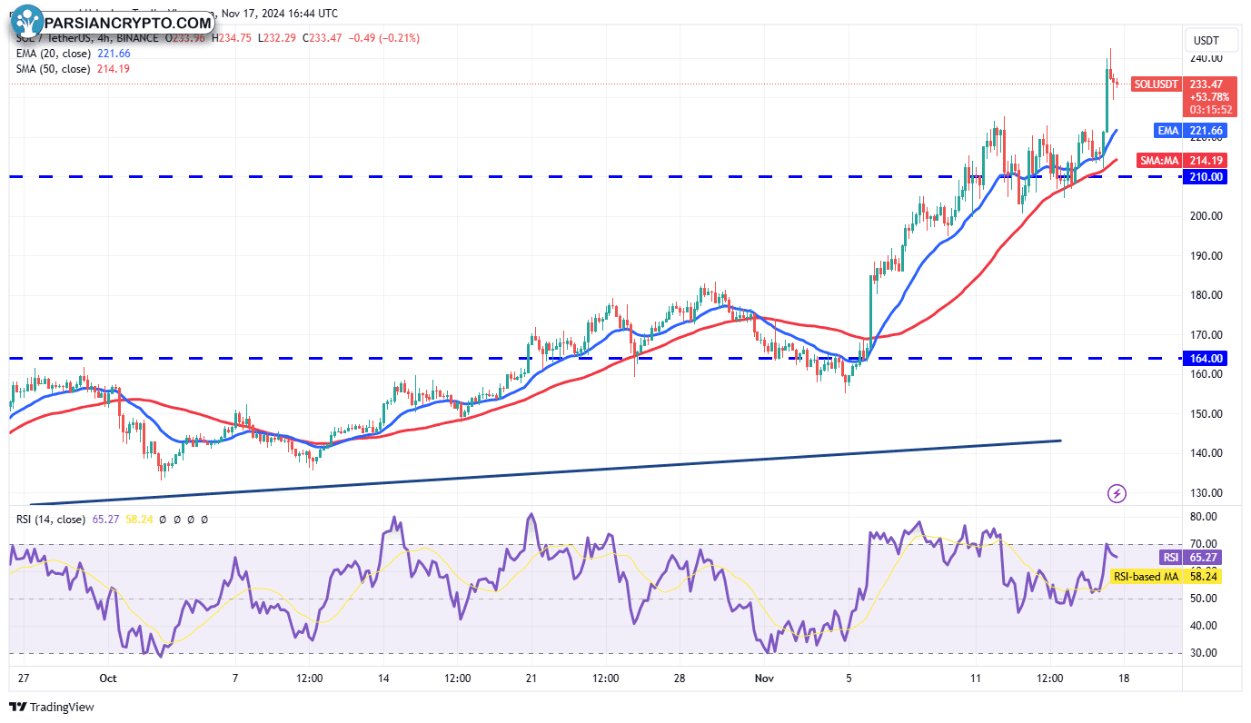Screen dimensions: 1251x723
Task: Select the SMA (50, close) indicator legend
Action: (53, 69)
